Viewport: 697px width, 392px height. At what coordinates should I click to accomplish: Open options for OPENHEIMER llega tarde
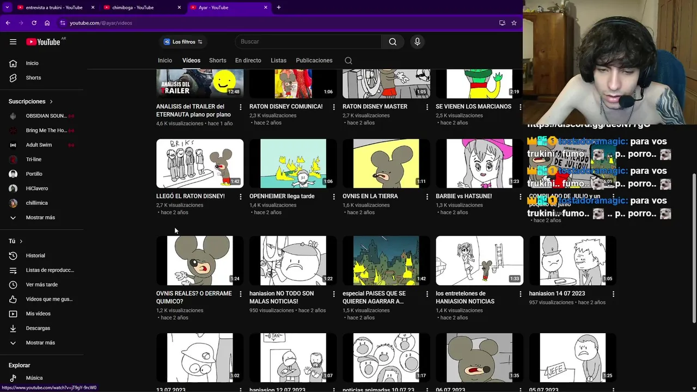click(x=334, y=197)
